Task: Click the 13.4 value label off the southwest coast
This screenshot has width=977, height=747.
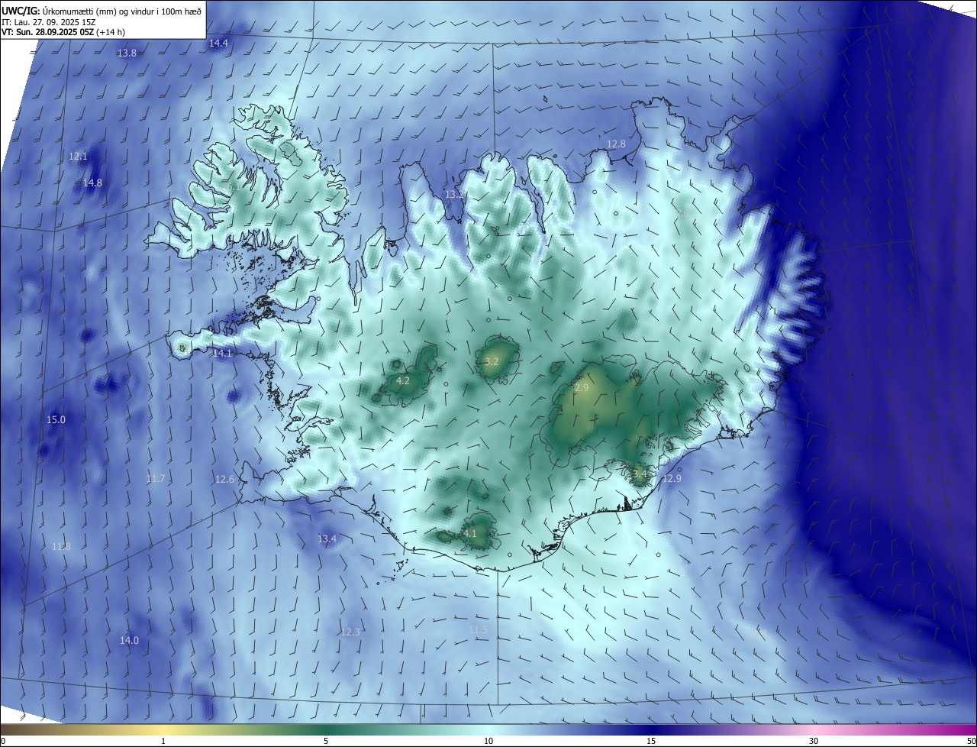Action: pos(327,539)
